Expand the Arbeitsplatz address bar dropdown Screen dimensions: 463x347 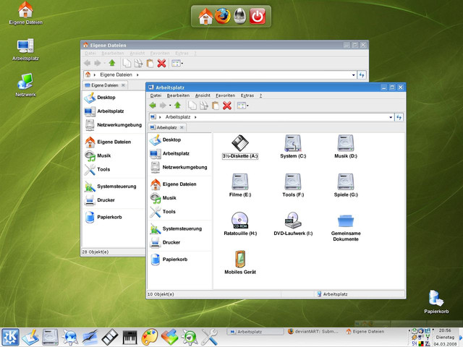(391, 116)
